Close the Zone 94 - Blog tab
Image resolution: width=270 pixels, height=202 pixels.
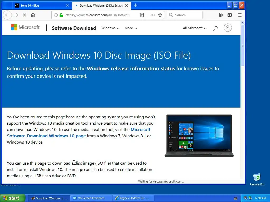(67, 6)
